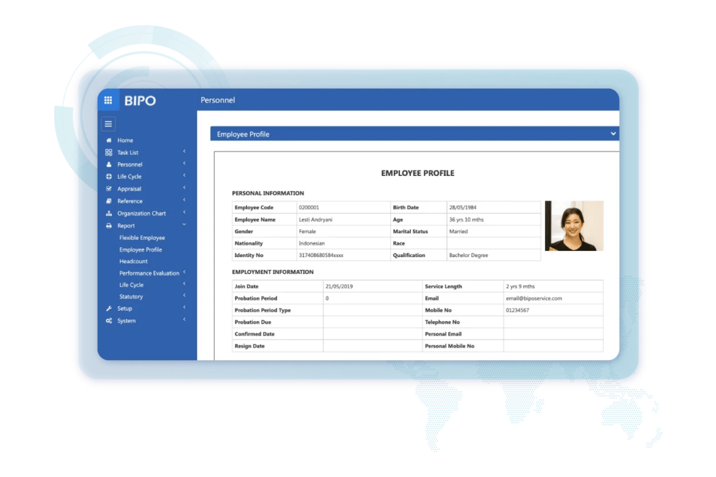Click the Birth Date value 28/05/1984
The image size is (716, 477).
tap(463, 207)
